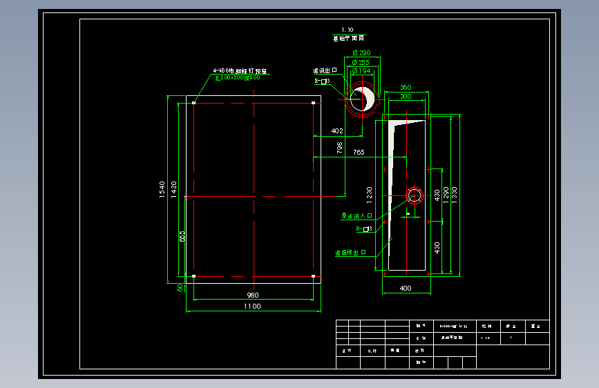
Task: Select the 1230 vertical dimension text
Action: pyautogui.click(x=369, y=195)
